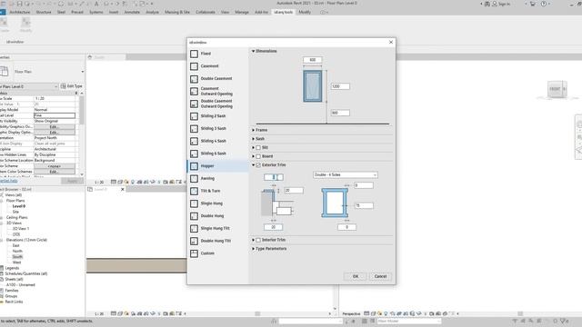This screenshot has width=582, height=327.
Task: Click the sill height 900 field
Action: coord(340,113)
